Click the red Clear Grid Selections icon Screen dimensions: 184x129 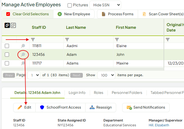8,14
